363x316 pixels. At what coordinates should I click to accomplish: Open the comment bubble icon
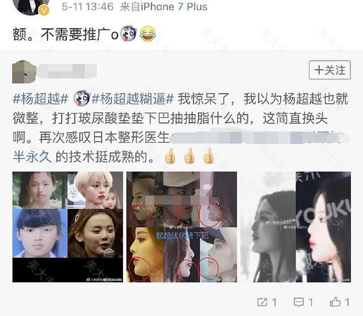point(299,303)
